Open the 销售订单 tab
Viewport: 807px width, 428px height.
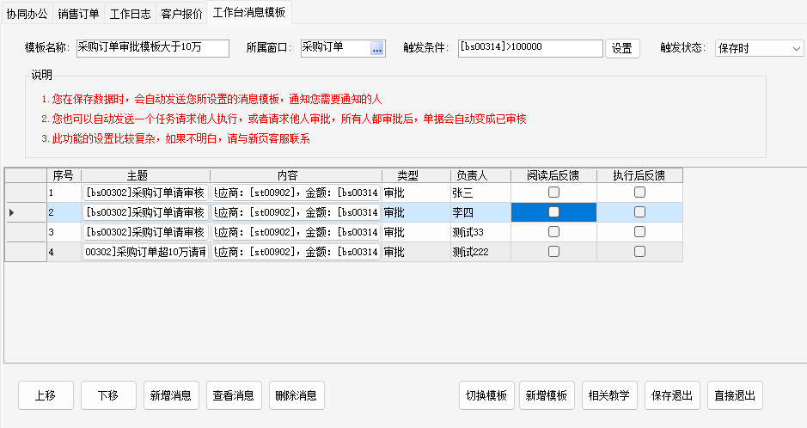(x=79, y=13)
